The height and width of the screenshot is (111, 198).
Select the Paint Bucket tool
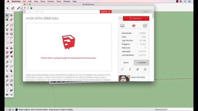click(7, 20)
